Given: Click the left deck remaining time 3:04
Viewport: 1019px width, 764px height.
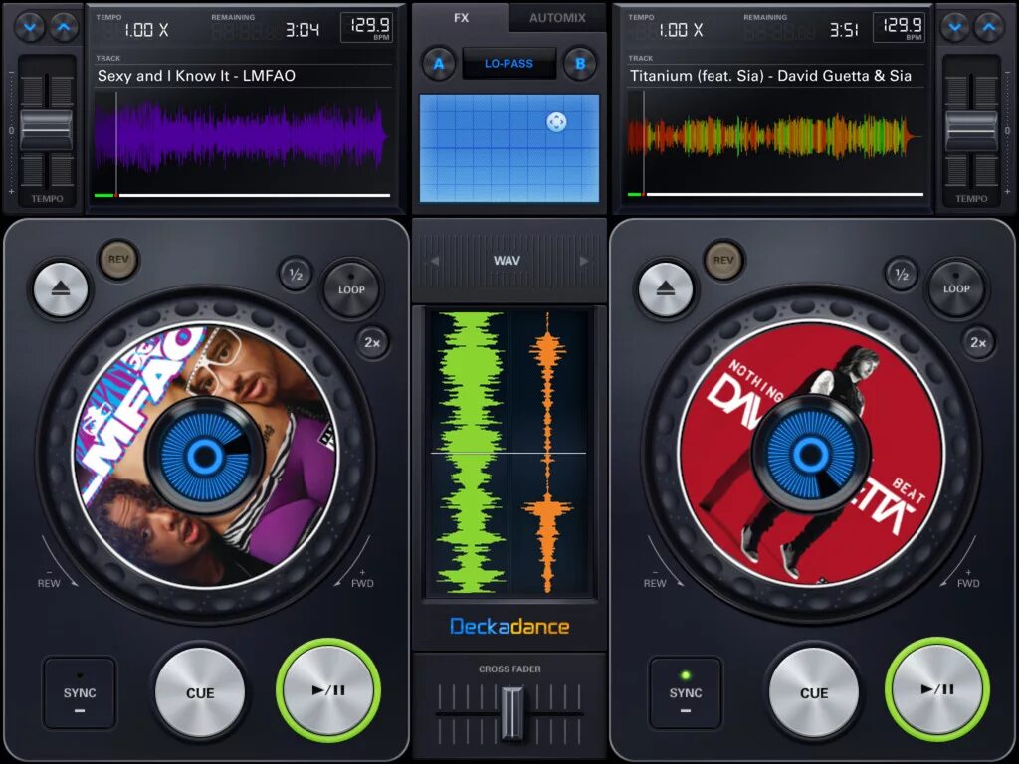Looking at the screenshot, I should (x=303, y=30).
